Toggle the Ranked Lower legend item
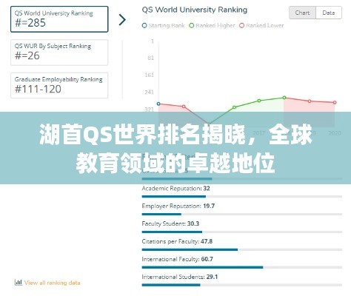This screenshot has width=351, height=296. click(261, 25)
